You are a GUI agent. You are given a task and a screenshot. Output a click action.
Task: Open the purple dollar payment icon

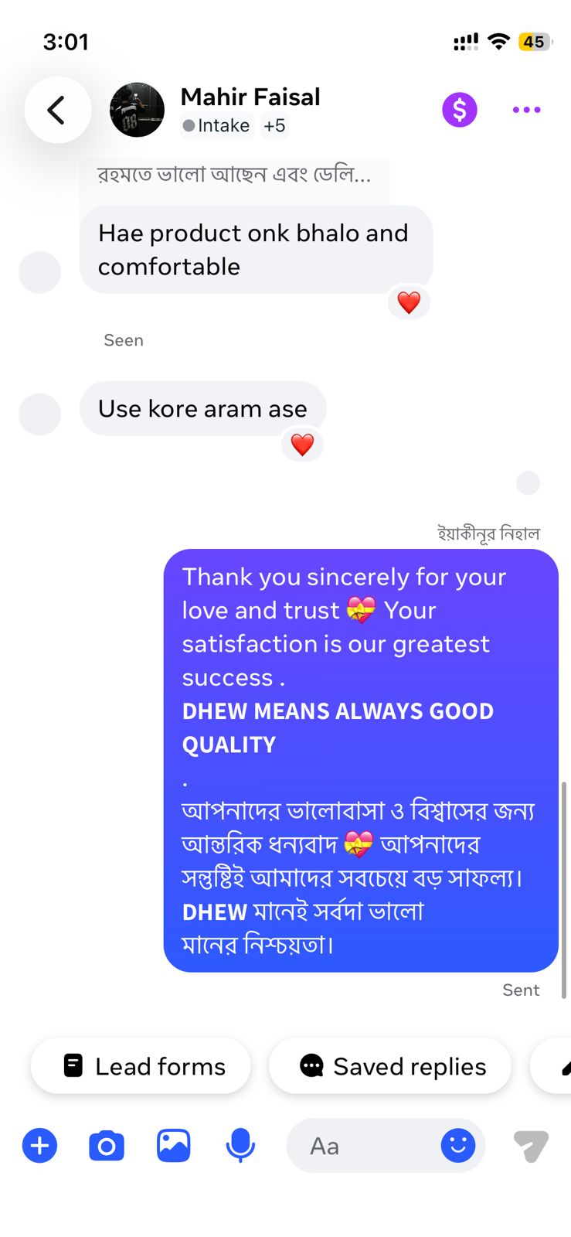460,110
